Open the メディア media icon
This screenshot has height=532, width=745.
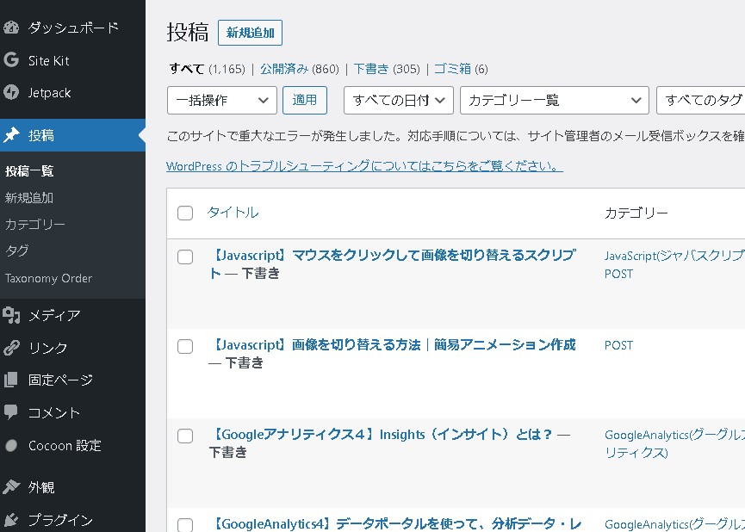tap(11, 315)
